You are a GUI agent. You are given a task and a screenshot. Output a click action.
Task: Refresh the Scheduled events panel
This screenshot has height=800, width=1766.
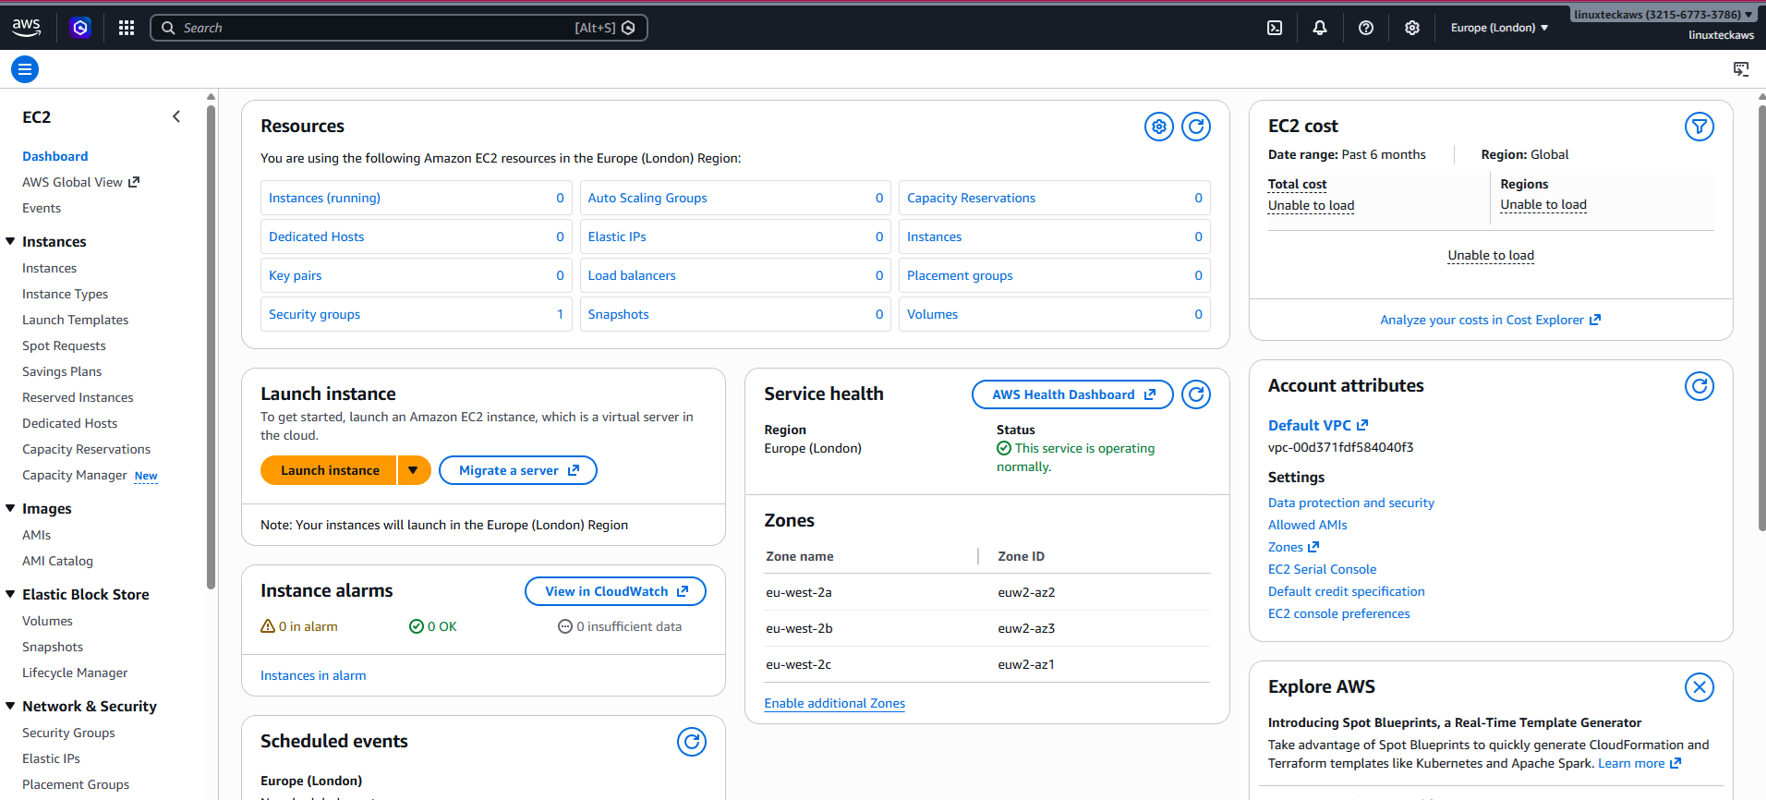[692, 742]
